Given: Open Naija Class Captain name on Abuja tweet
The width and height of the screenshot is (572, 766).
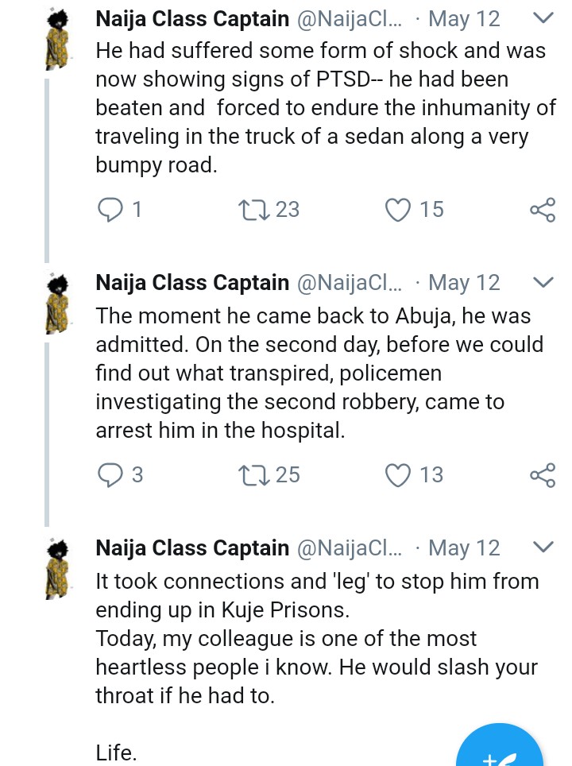Looking at the screenshot, I should click(192, 283).
